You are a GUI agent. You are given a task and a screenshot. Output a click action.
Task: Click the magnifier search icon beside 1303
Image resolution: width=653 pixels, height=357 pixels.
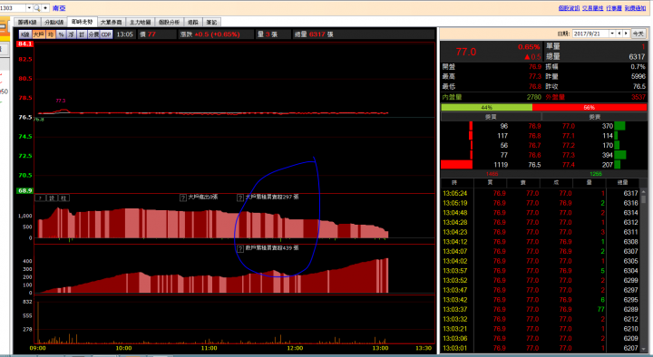[36, 8]
